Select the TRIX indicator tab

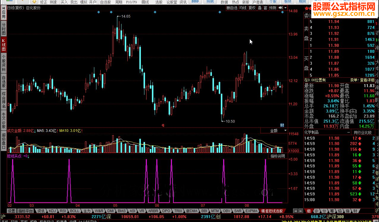click(x=178, y=211)
